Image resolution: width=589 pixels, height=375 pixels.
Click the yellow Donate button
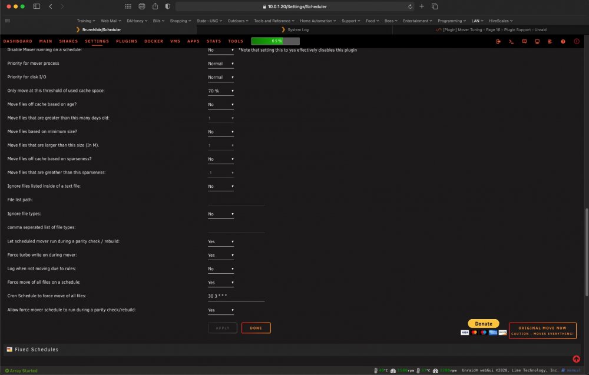coord(484,324)
